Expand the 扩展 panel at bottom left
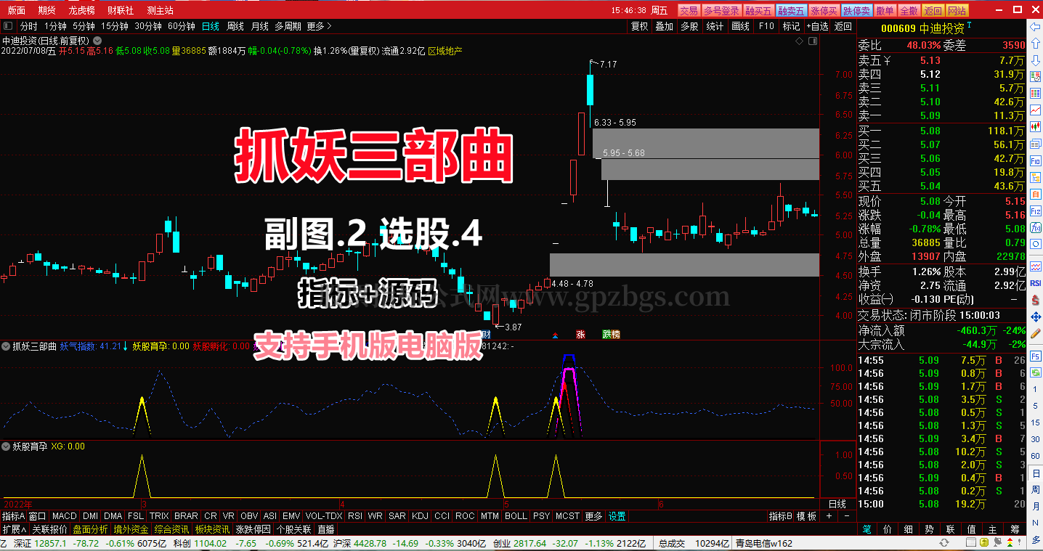The width and height of the screenshot is (1043, 551). pyautogui.click(x=15, y=529)
